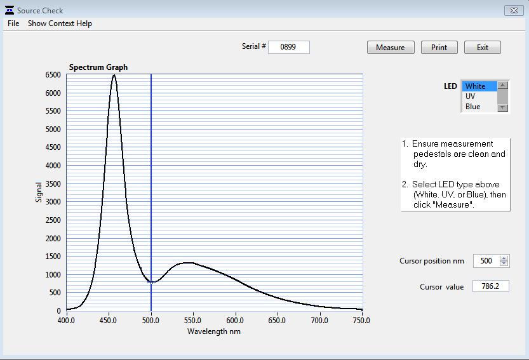Viewport: 529px width, 360px height.
Task: Click the Source Check title bar icon
Action: pyautogui.click(x=9, y=10)
